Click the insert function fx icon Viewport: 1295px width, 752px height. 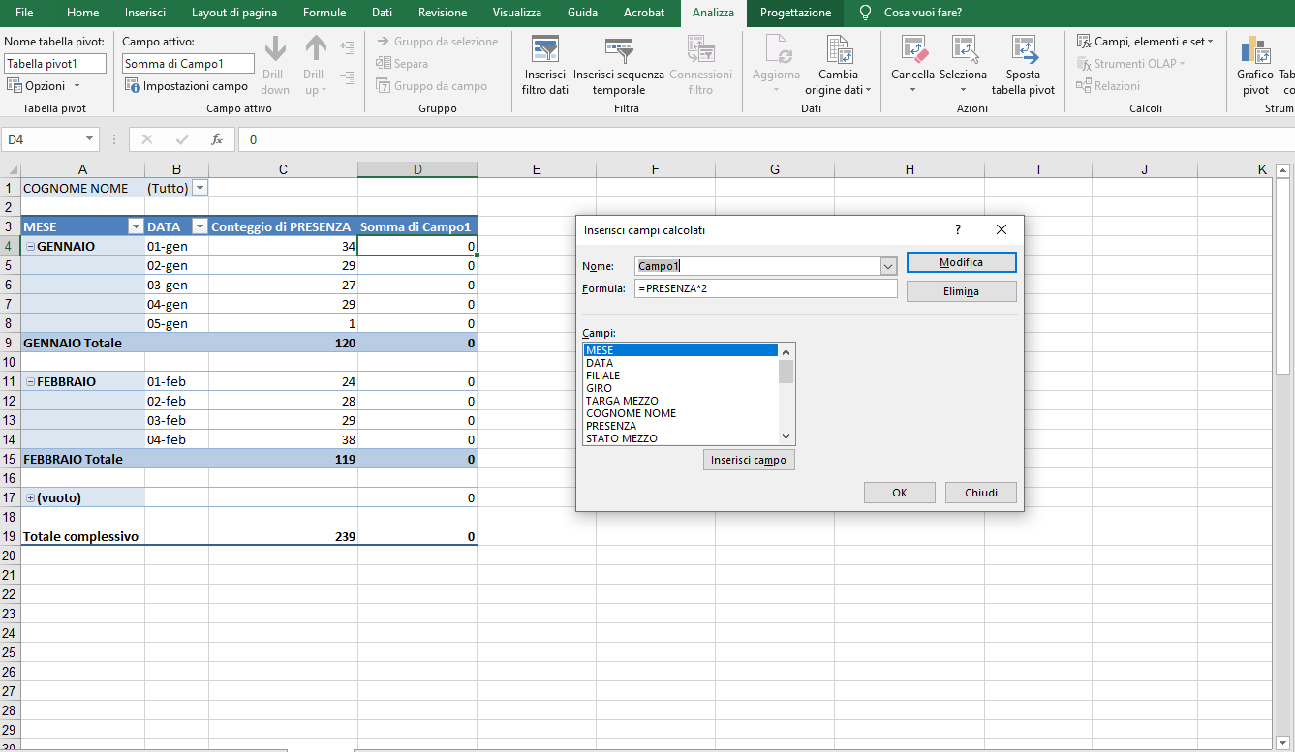tap(217, 139)
